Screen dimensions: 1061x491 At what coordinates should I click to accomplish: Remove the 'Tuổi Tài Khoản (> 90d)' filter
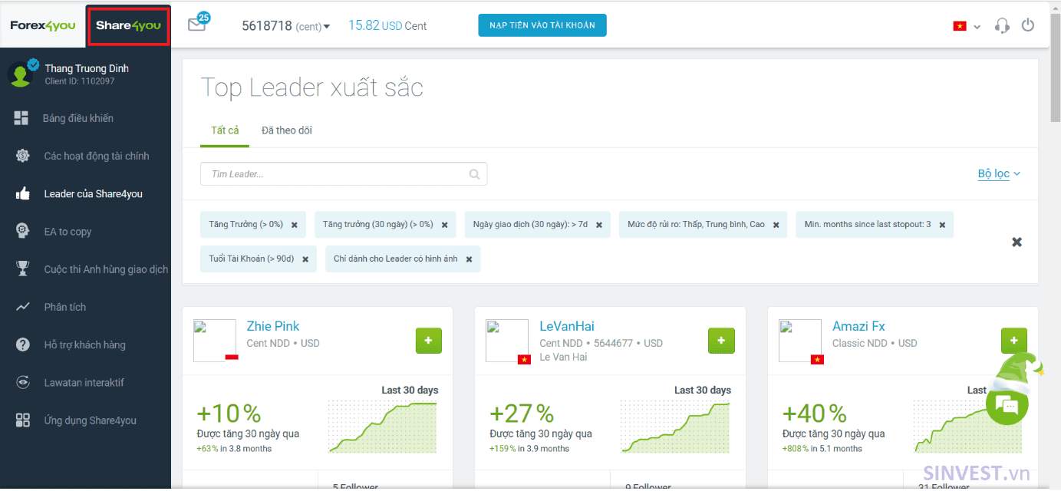point(305,259)
